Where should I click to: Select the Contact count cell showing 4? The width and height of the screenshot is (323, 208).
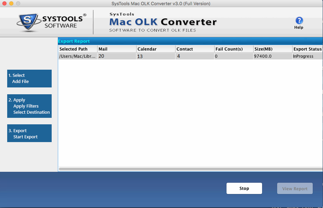195,56
